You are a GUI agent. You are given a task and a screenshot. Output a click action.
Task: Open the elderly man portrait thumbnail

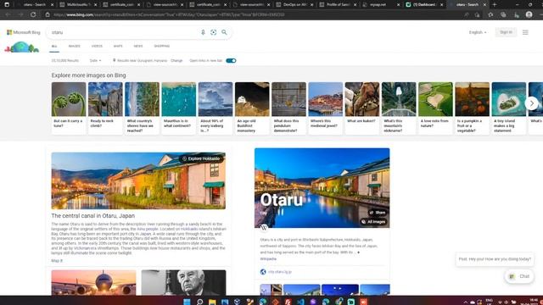183,282
